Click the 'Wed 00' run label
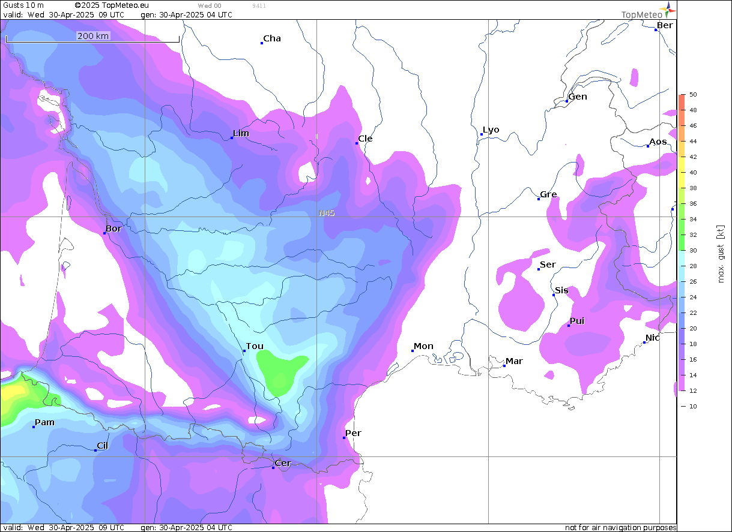Image resolution: width=732 pixels, height=532 pixels. tap(210, 5)
